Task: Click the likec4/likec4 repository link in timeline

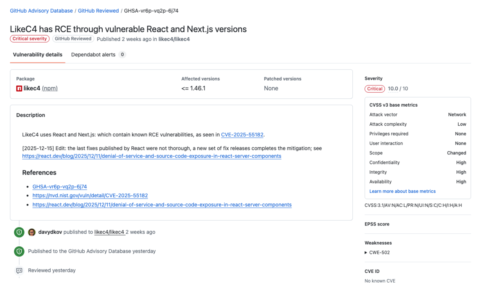Action: click(109, 232)
